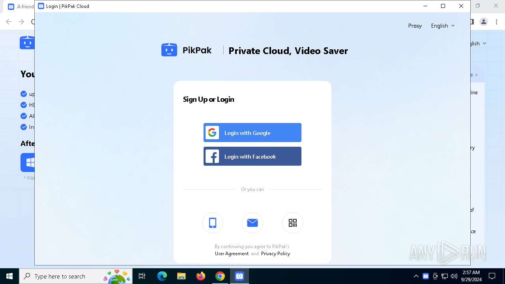Screen dimensions: 505x284
Task: Open the notification center
Action: (x=492, y=276)
